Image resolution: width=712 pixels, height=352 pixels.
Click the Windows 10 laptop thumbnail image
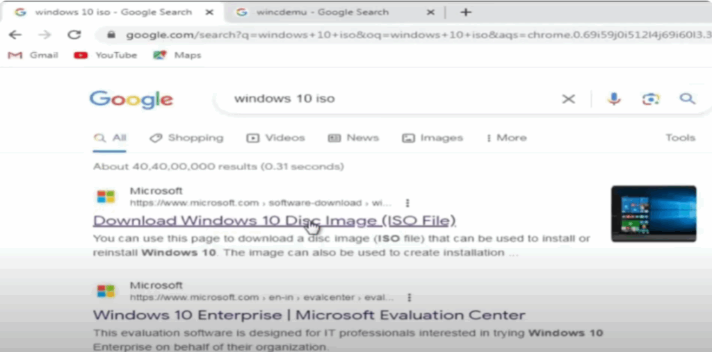pyautogui.click(x=654, y=214)
